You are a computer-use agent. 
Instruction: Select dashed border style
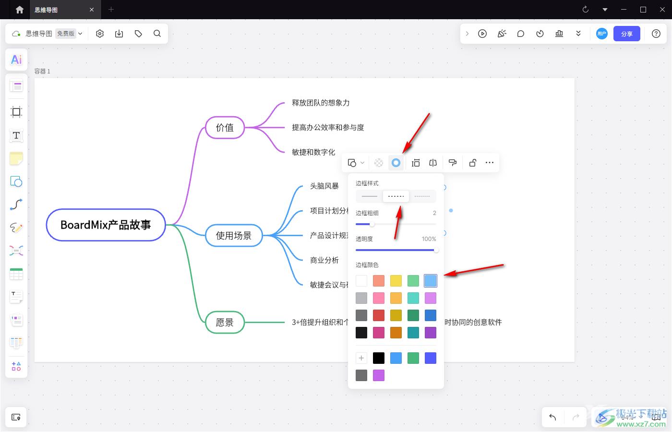[x=396, y=196]
